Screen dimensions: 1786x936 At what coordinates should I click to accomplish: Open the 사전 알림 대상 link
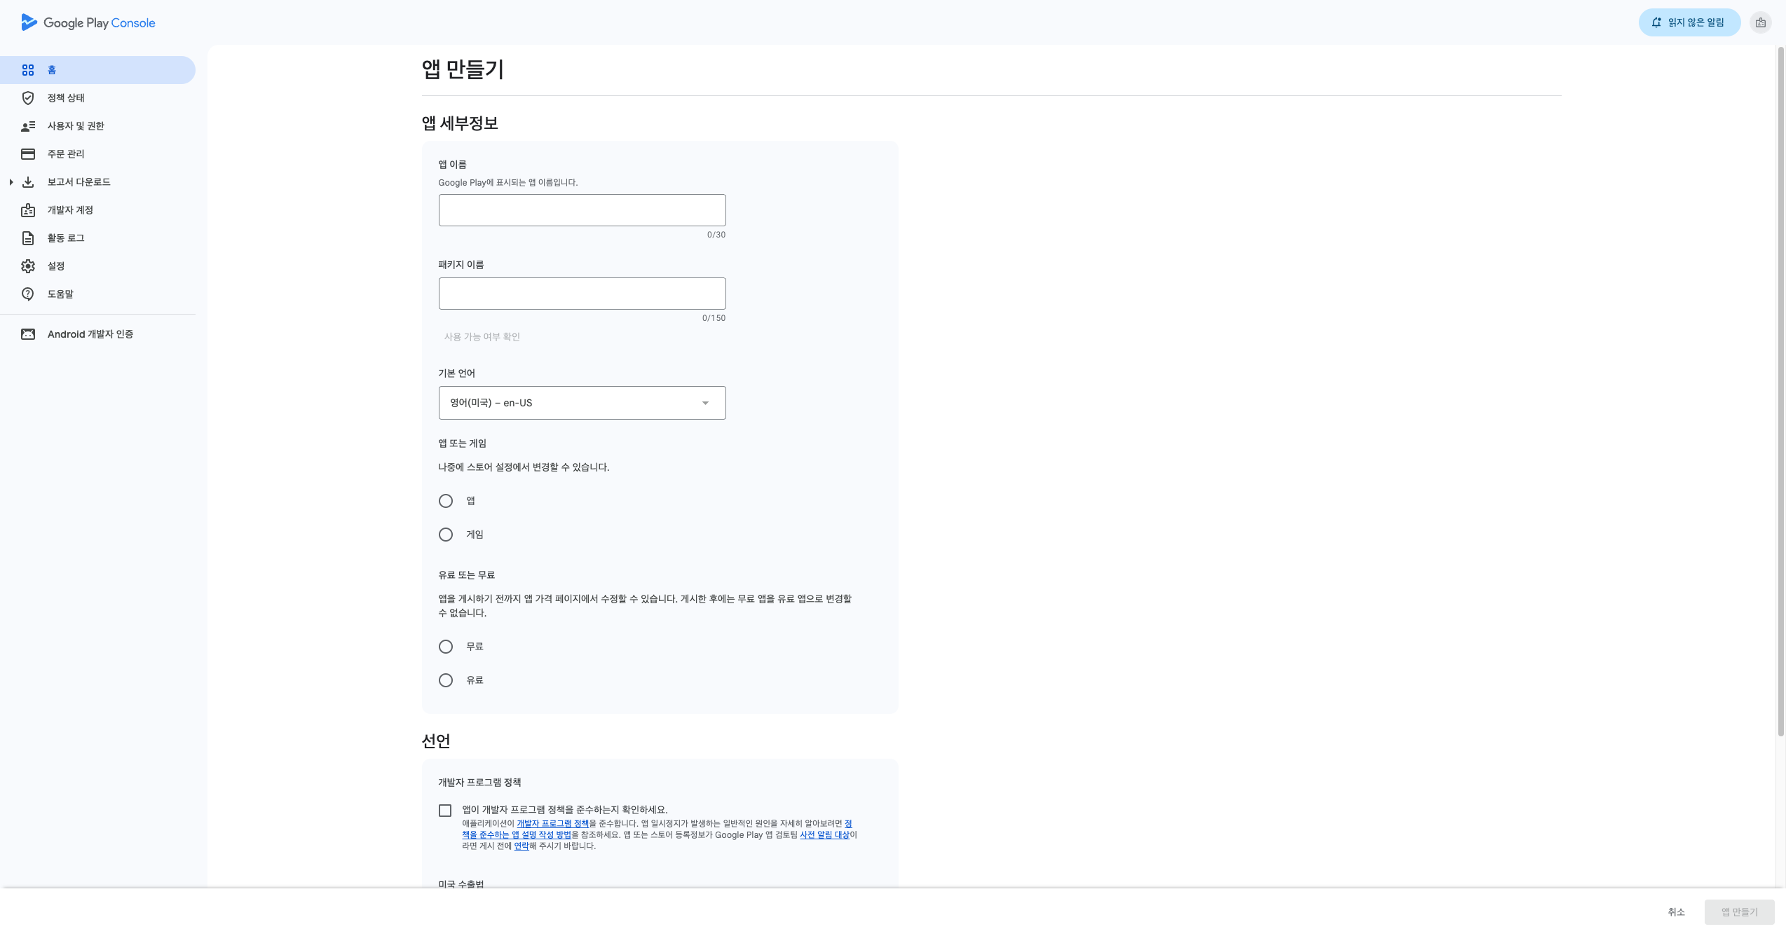[x=824, y=835]
